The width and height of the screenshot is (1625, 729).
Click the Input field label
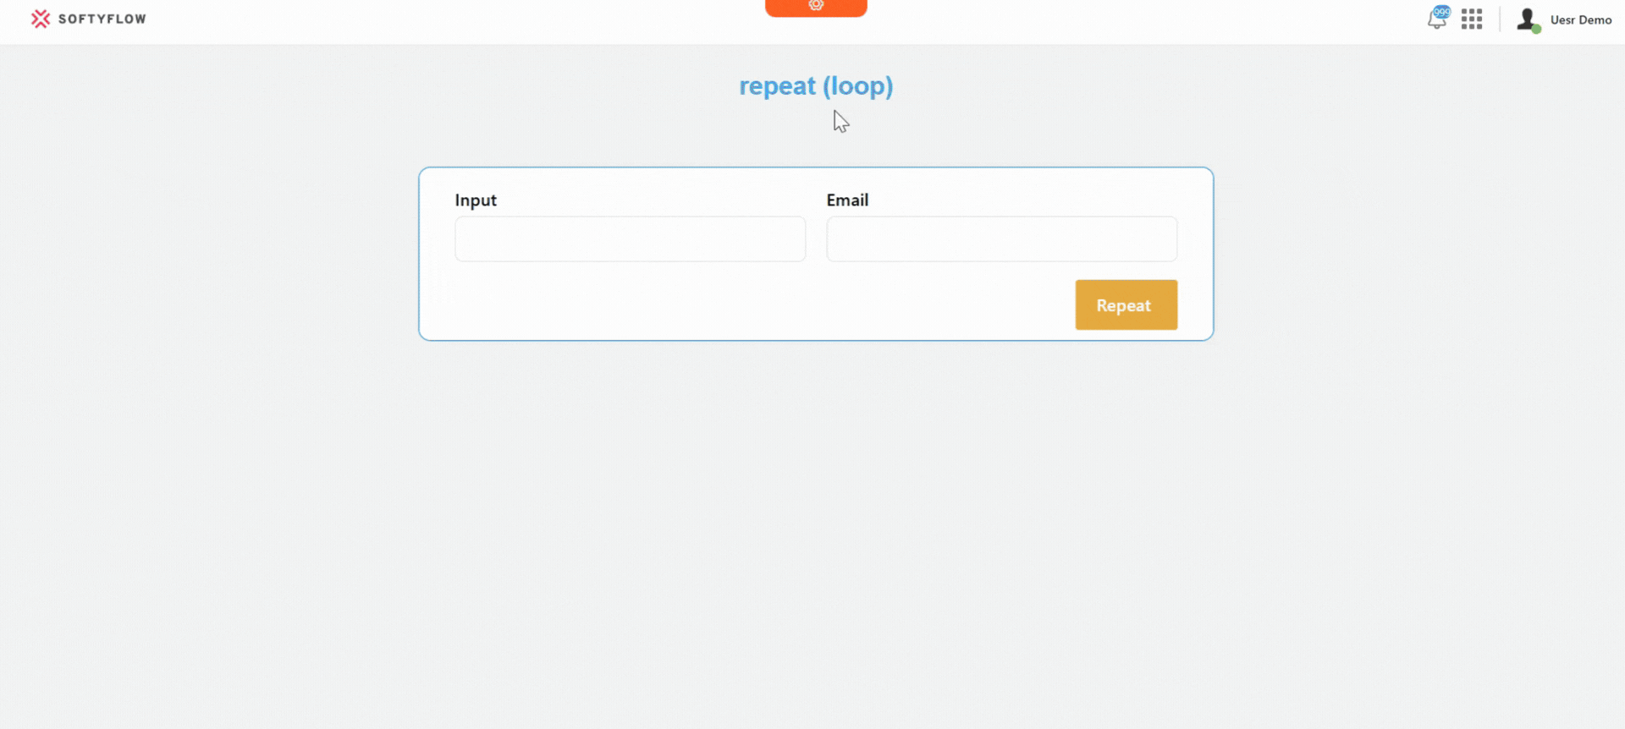tap(476, 200)
